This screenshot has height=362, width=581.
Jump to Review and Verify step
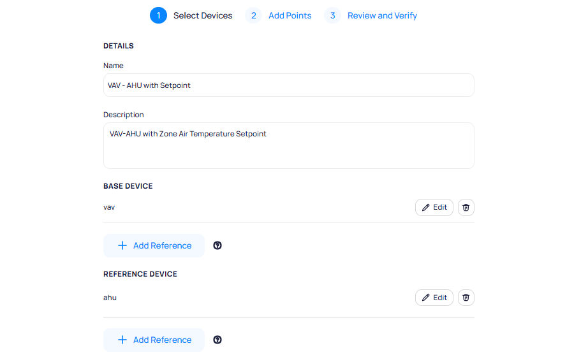(x=382, y=15)
